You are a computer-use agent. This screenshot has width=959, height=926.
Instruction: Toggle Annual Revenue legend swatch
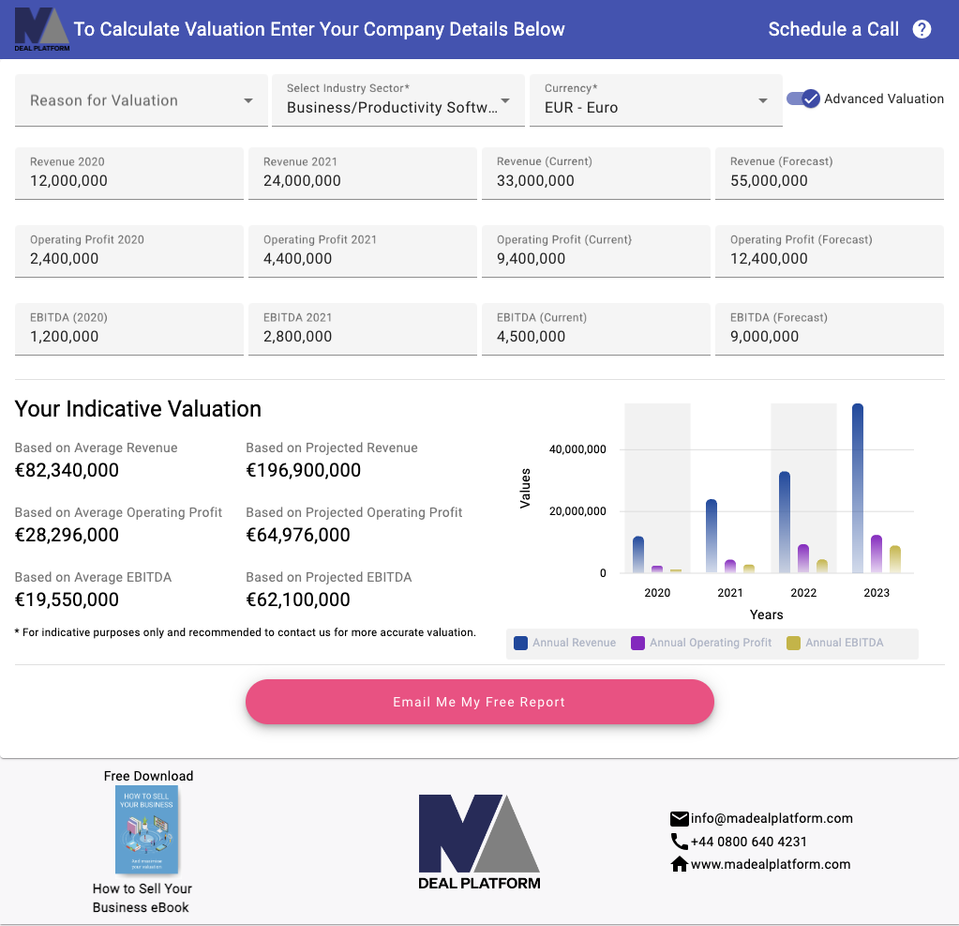click(520, 643)
